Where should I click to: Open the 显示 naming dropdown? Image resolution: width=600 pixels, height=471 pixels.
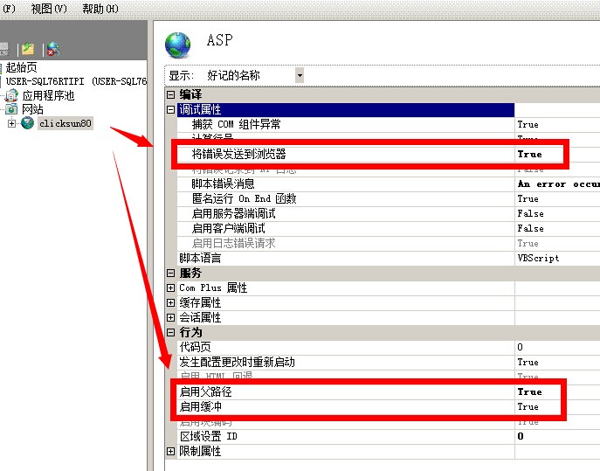tap(300, 75)
